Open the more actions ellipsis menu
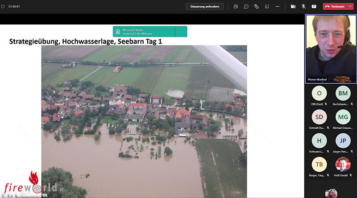 tap(277, 7)
